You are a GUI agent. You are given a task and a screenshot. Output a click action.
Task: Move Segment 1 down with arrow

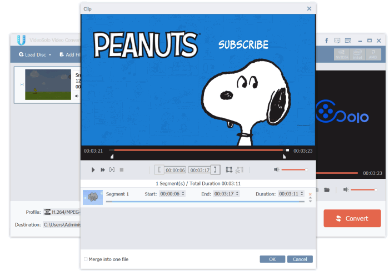click(310, 201)
